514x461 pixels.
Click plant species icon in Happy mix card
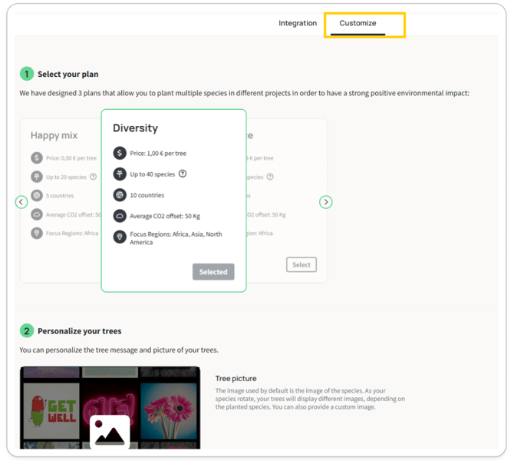pyautogui.click(x=37, y=177)
